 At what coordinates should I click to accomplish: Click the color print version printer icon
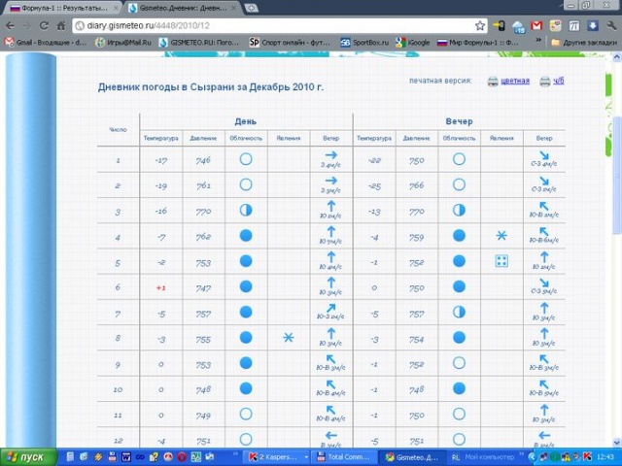point(493,81)
